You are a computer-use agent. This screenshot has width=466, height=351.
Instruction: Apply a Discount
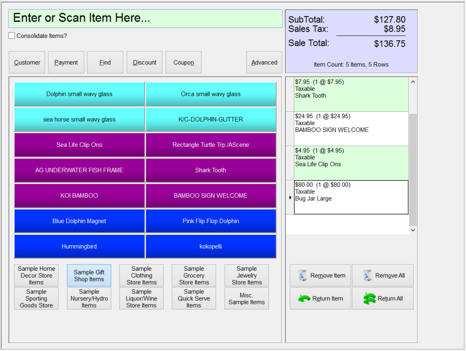tap(144, 62)
